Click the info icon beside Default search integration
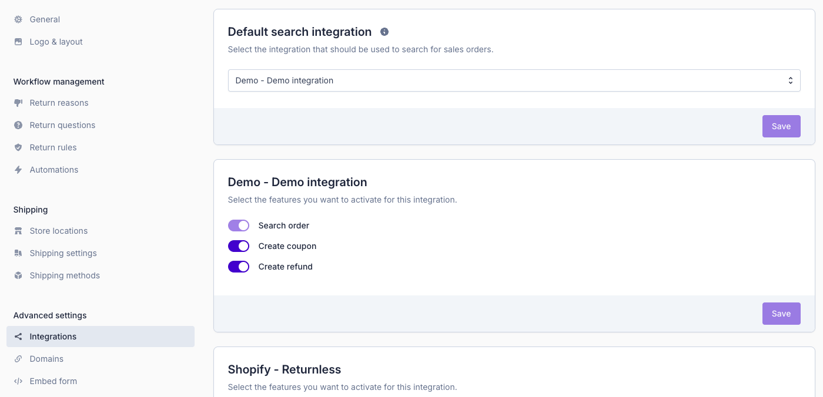823x397 pixels. pyautogui.click(x=384, y=32)
